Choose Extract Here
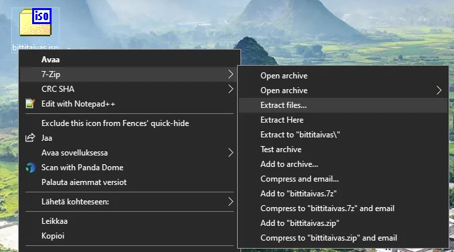The height and width of the screenshot is (252, 454). pos(343,120)
